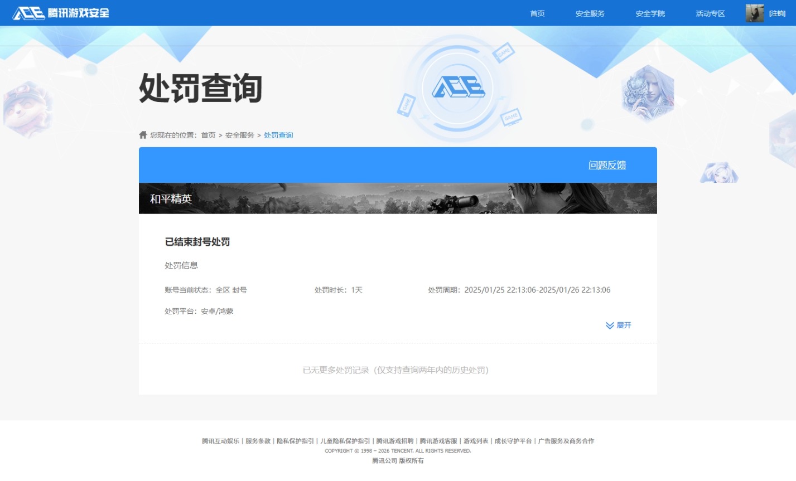The height and width of the screenshot is (481, 796).
Task: Click the hexagonal anime character icon near the banner
Action: (720, 171)
